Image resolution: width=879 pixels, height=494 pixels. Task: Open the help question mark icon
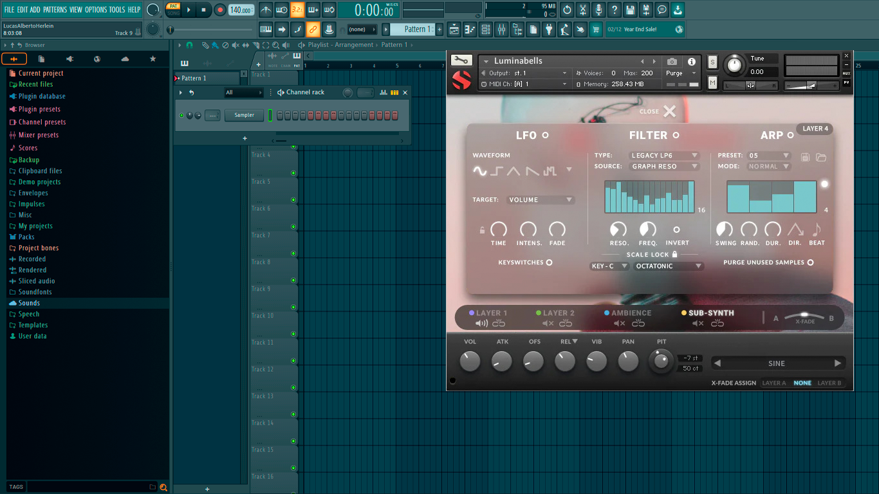(x=615, y=10)
